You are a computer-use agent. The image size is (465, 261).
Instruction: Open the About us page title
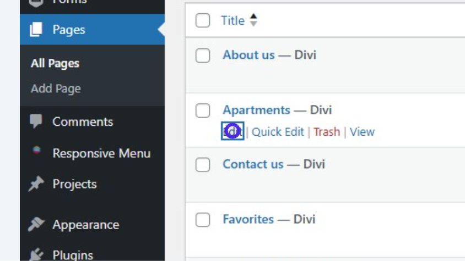(x=248, y=55)
